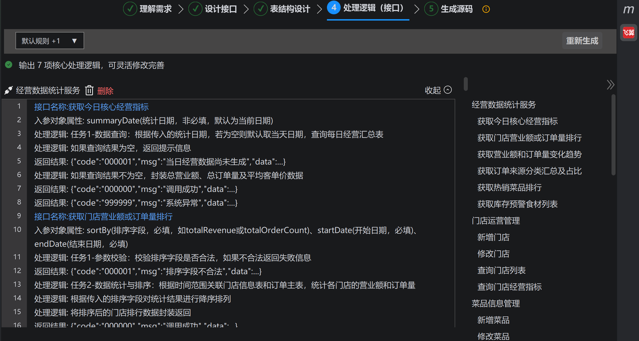
Task: Select 获取库存预警食材列表 in outline
Action: click(518, 204)
